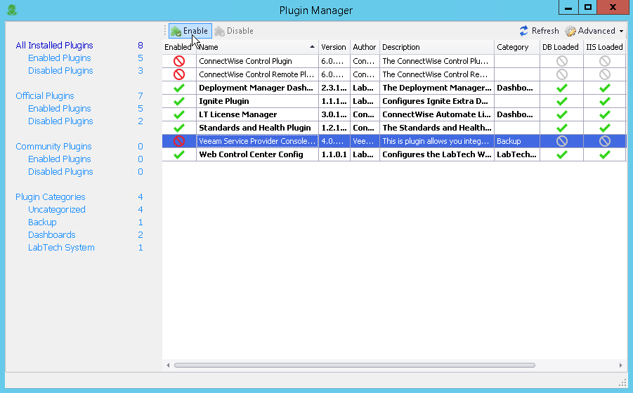Click the application icon in title bar

point(12,10)
